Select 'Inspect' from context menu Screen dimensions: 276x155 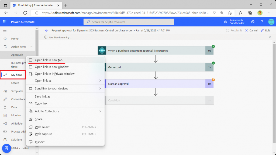65,142
